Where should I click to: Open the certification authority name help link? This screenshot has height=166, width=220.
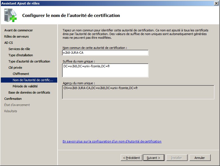pyautogui.click(x=112, y=141)
